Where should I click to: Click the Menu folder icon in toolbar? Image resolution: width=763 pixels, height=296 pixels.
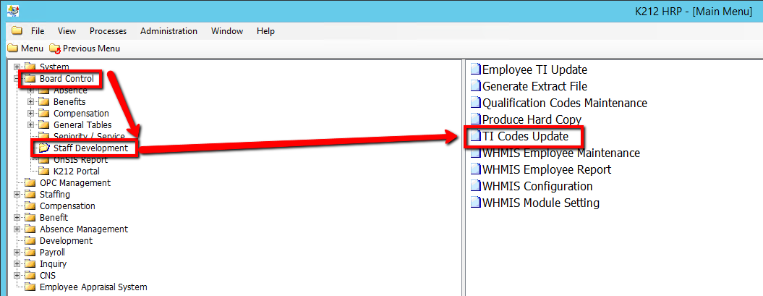click(x=12, y=48)
